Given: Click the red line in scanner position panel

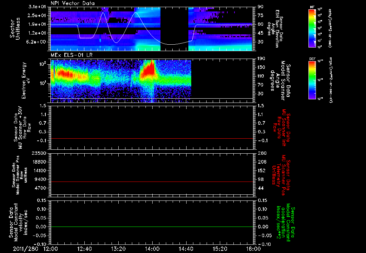Looking at the screenshot, I should click(152, 182).
